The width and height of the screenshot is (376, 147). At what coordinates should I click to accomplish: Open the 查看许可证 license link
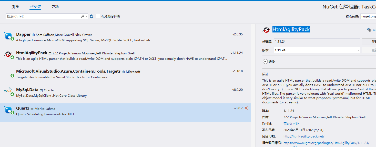click(291, 124)
